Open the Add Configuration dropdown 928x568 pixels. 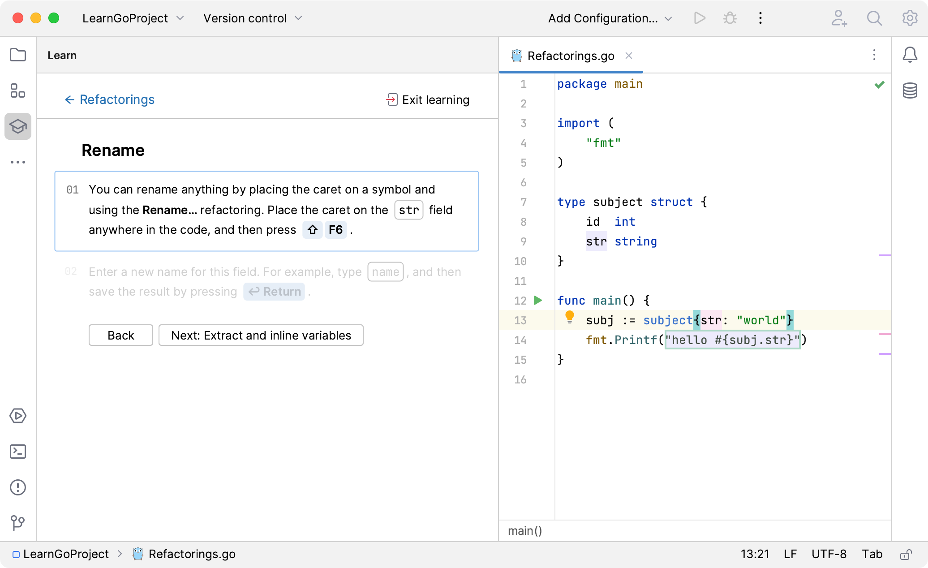point(609,18)
